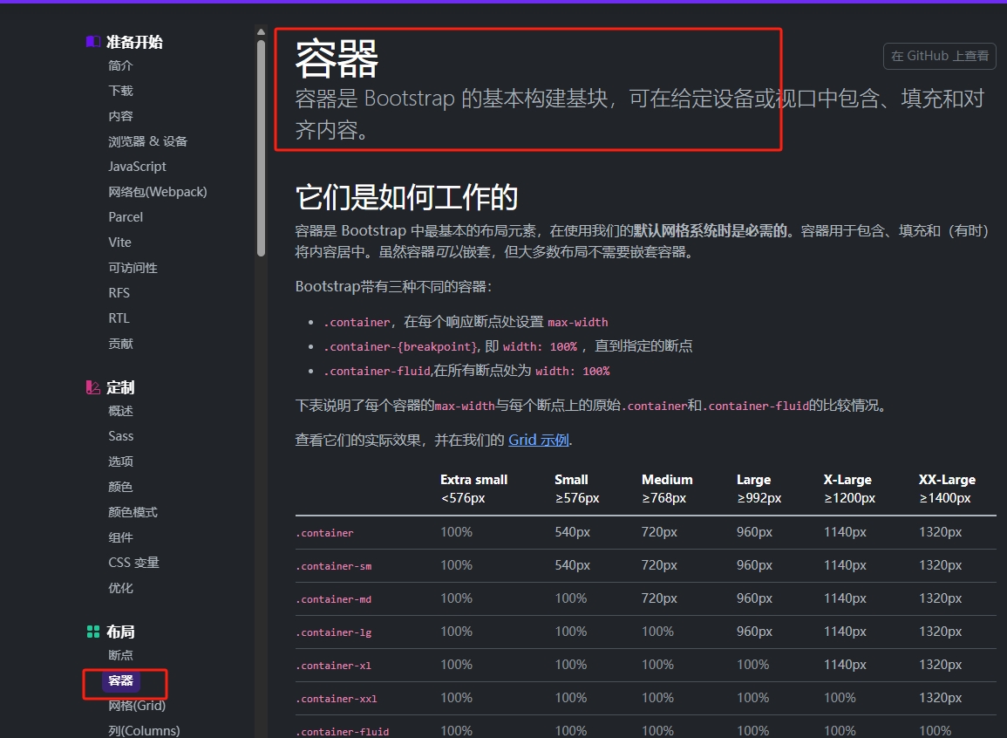Navigate to 网格(Grid) documentation

click(x=136, y=706)
